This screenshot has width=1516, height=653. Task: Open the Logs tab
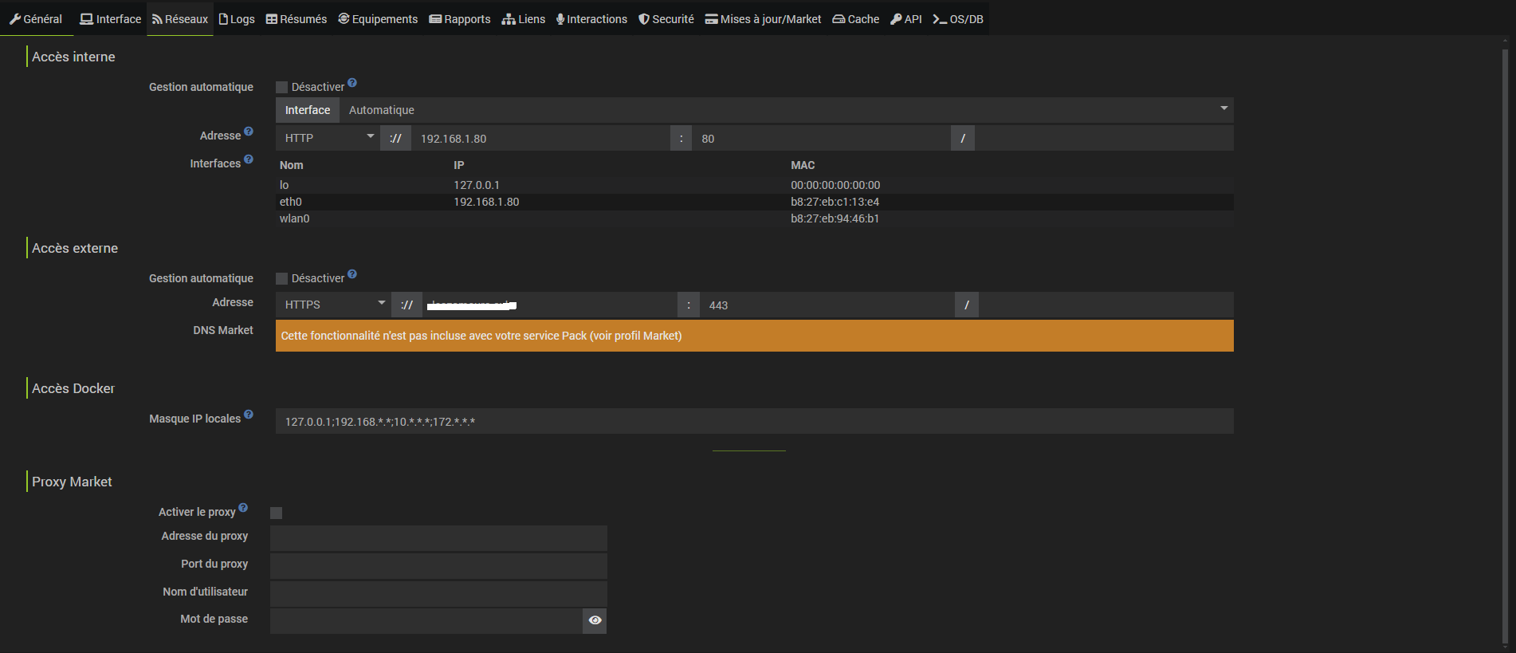coord(237,19)
